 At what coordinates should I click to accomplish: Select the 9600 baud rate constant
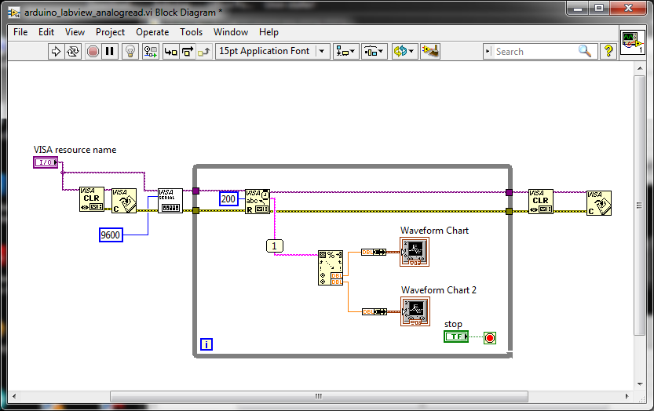111,235
